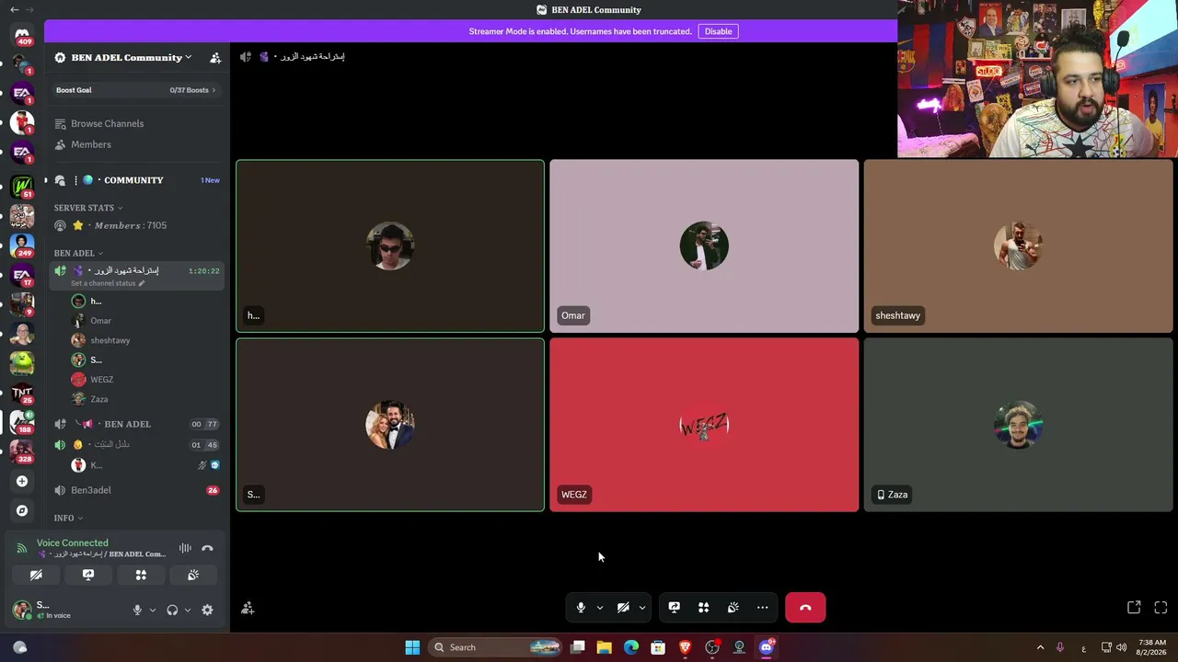Click the taskbar Search box

point(496,647)
